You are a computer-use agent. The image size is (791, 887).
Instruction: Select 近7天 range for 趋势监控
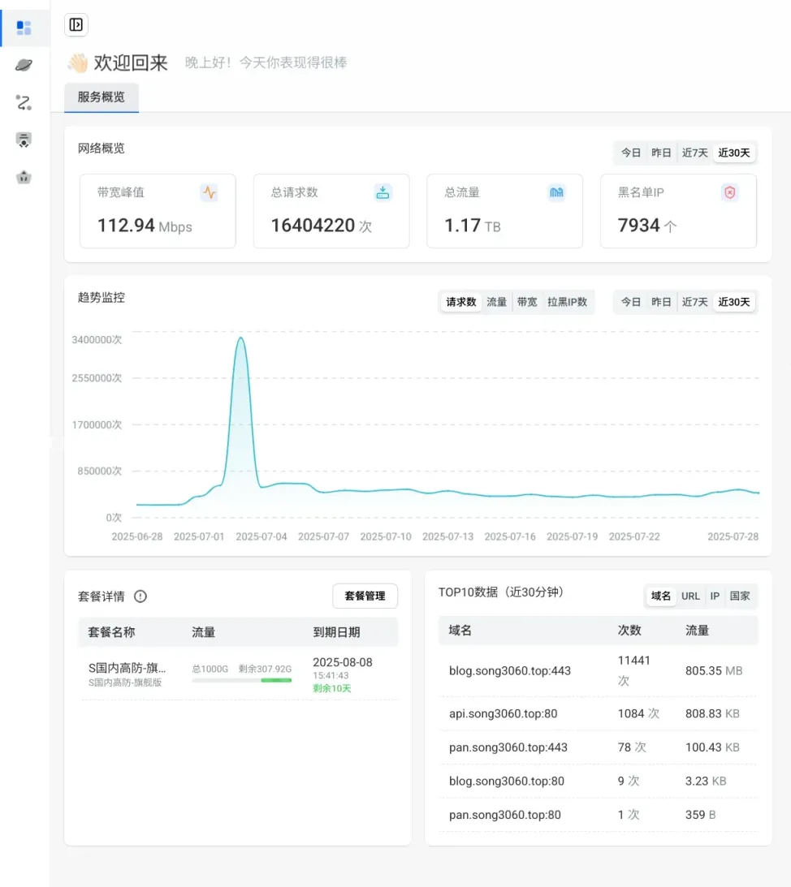(x=694, y=301)
